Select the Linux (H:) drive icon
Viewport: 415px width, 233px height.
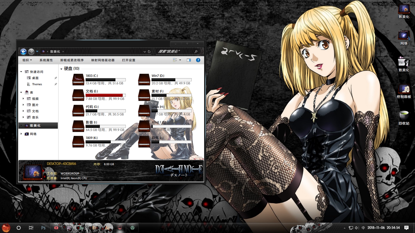(144, 111)
